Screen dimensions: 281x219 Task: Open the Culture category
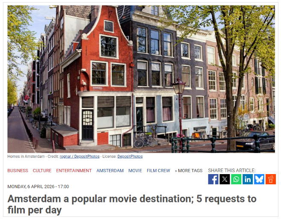(x=42, y=171)
